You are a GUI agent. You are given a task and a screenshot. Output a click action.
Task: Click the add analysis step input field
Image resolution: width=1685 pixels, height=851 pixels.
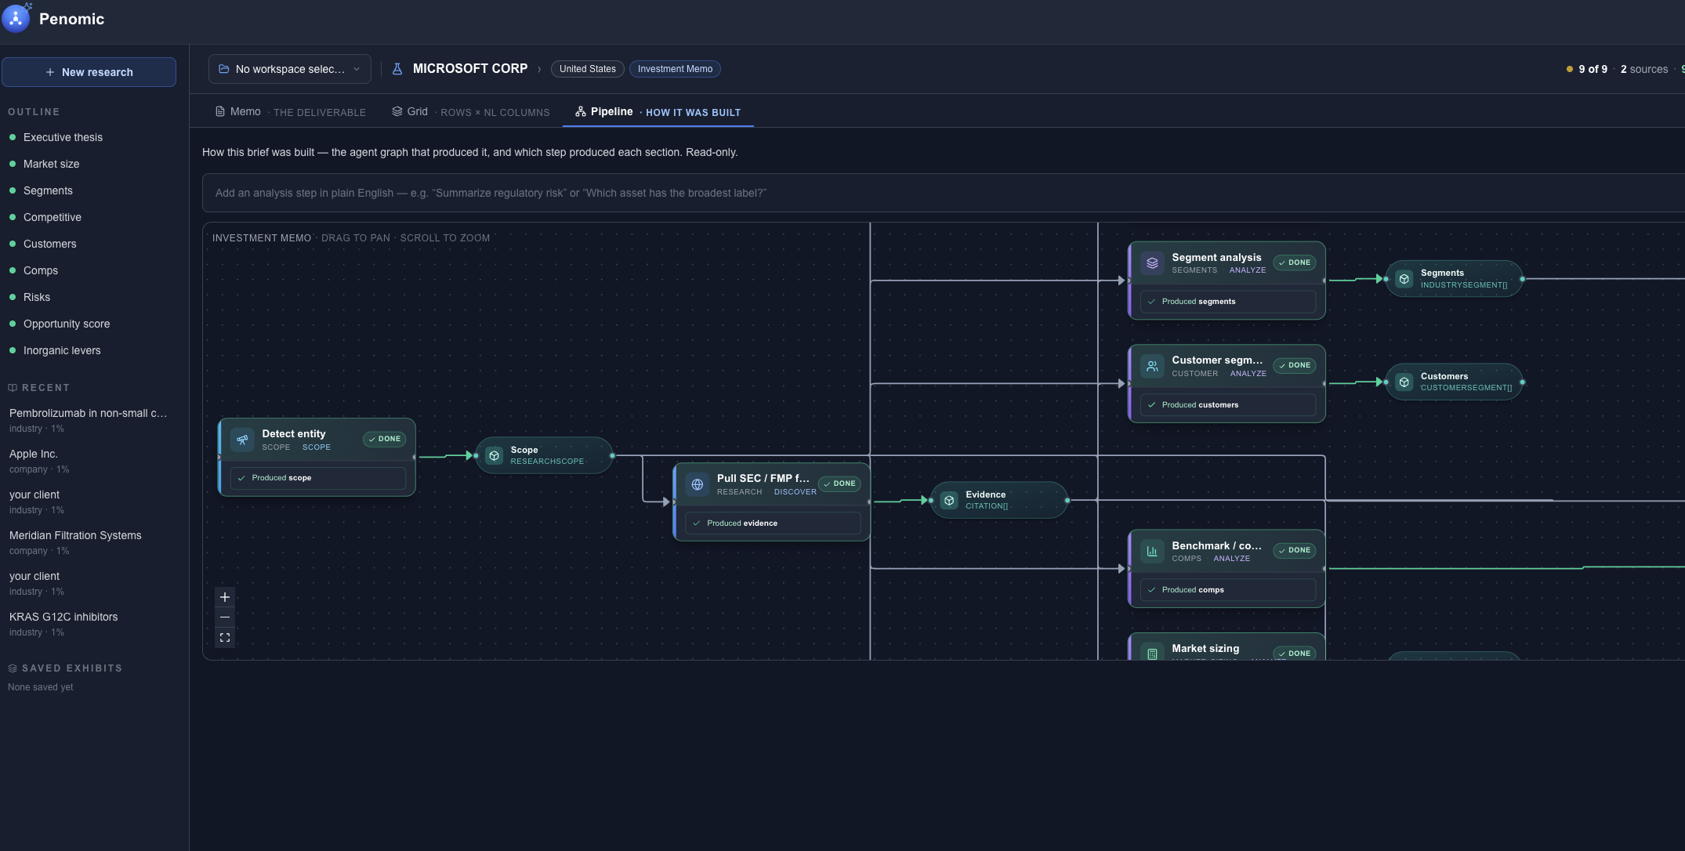pyautogui.click(x=943, y=193)
